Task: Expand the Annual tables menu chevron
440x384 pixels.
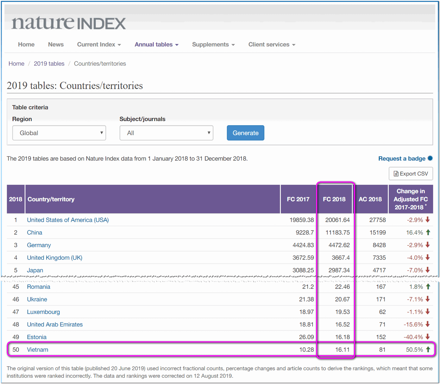Action: tap(177, 45)
